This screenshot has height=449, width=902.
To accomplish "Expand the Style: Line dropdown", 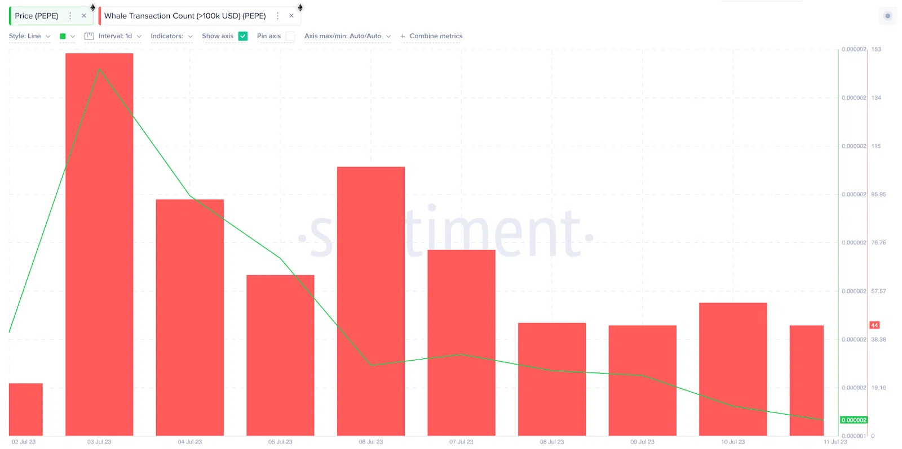I will [30, 36].
